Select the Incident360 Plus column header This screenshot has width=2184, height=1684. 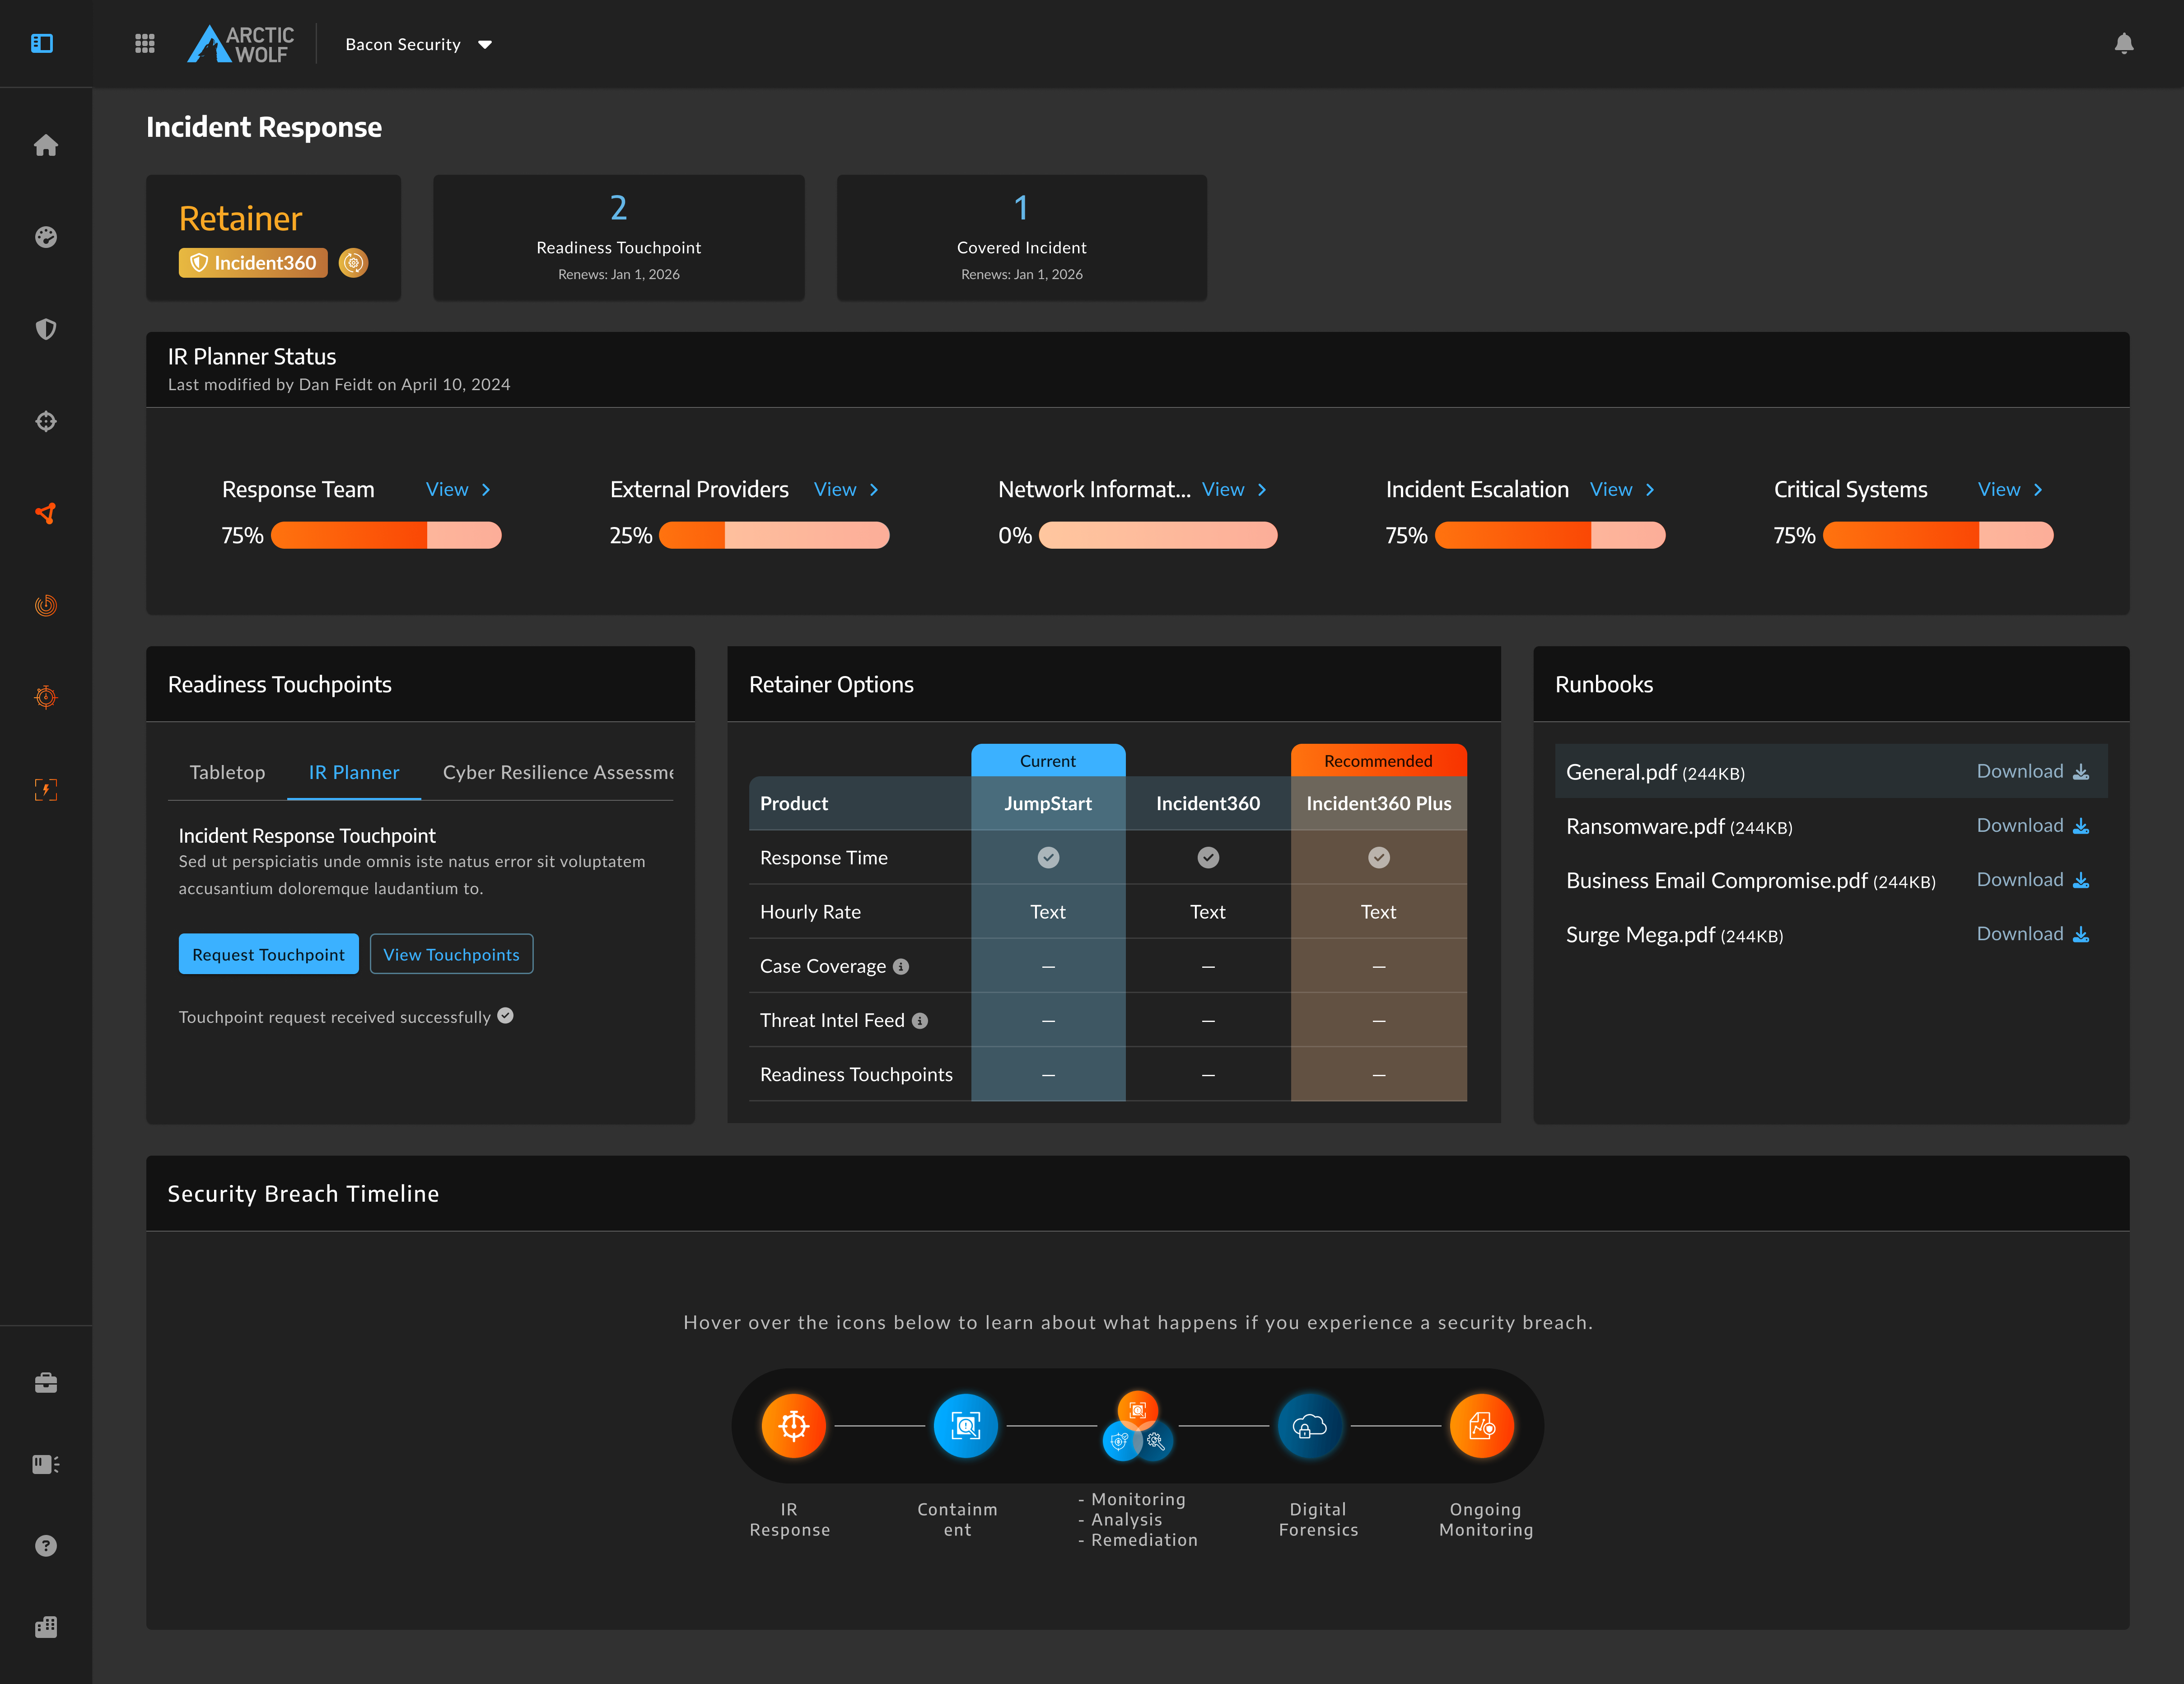[1379, 803]
